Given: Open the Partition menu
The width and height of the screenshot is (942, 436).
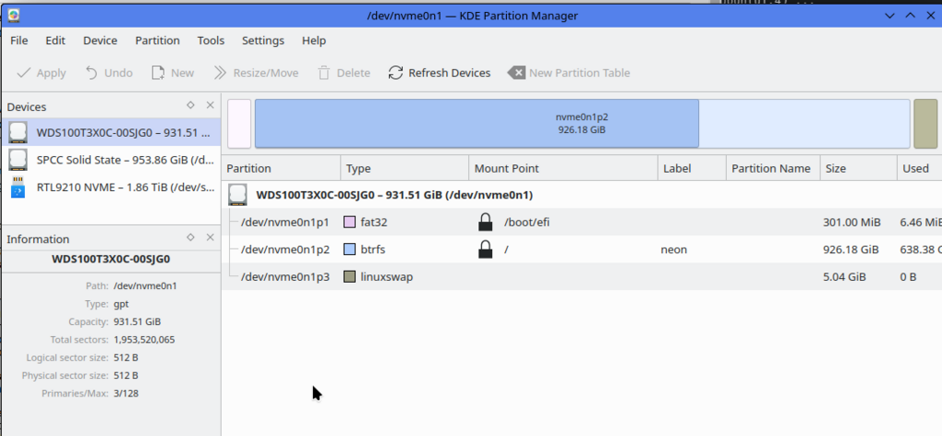Looking at the screenshot, I should pos(157,40).
